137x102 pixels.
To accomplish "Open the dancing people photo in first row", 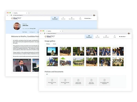I will 118,51.
